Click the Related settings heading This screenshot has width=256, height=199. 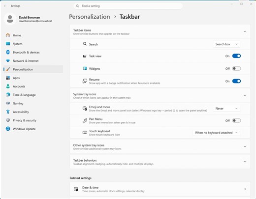[x=81, y=178]
